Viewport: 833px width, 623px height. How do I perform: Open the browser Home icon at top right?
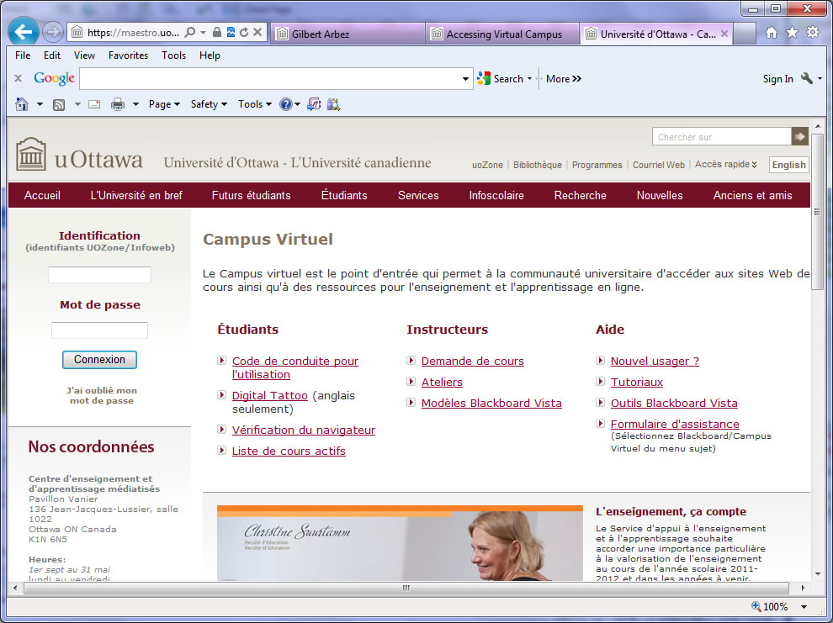click(772, 33)
